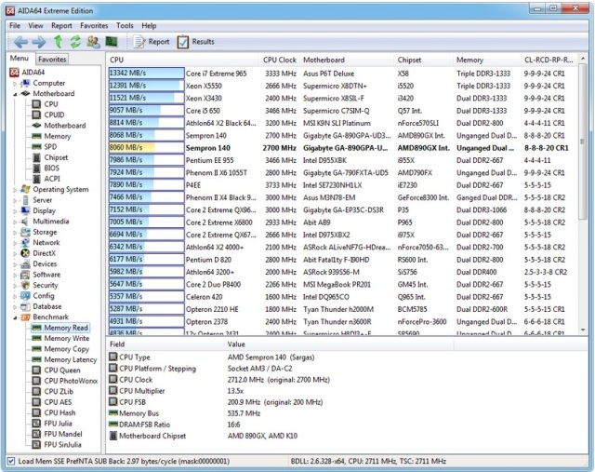Open the ACPI tree item
595x472 pixels.
tap(46, 179)
